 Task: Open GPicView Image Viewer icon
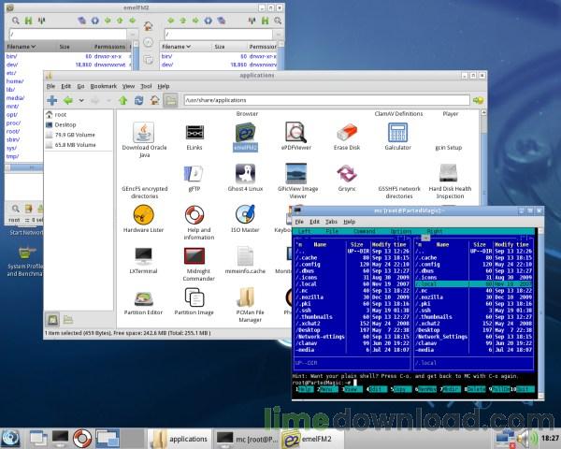coord(295,174)
